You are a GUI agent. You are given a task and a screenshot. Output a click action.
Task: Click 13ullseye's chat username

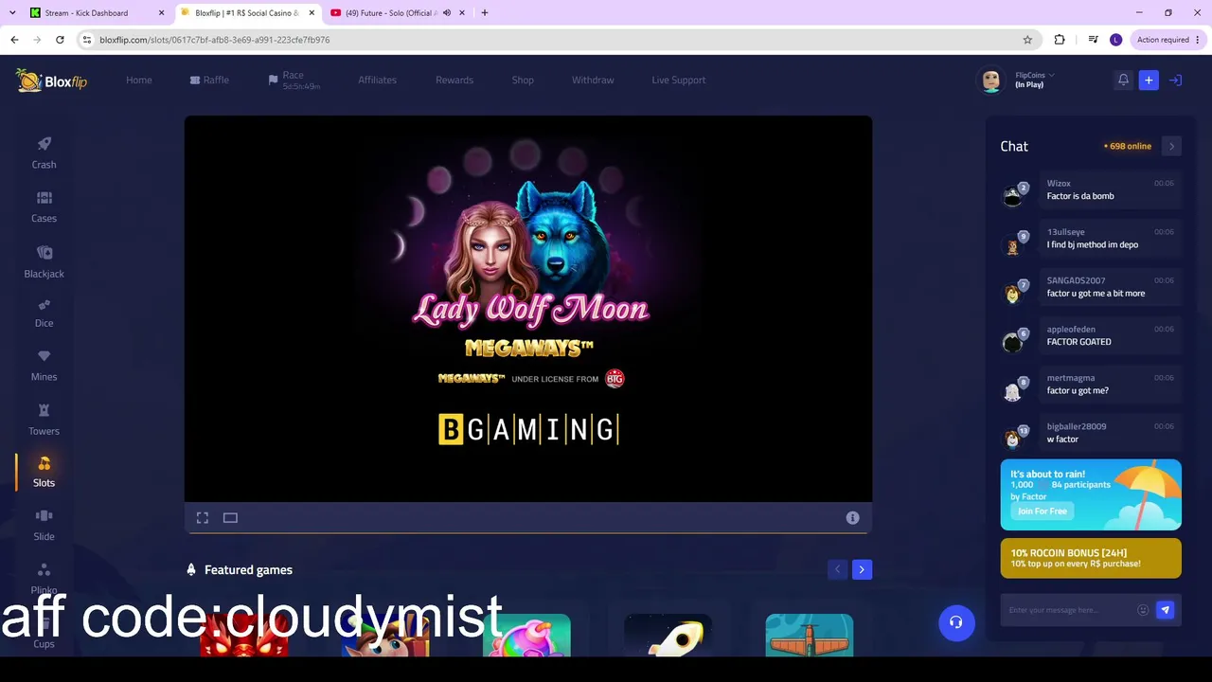pyautogui.click(x=1066, y=232)
